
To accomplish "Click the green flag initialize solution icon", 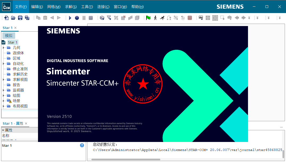I will pyautogui.click(x=148, y=18).
